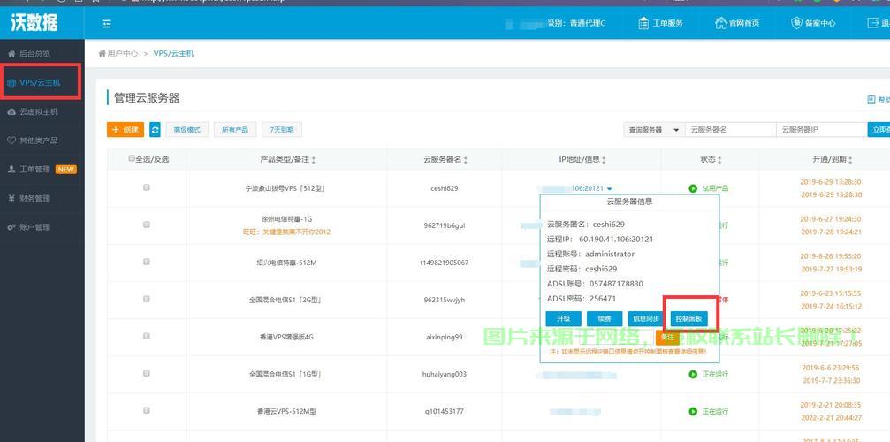Check the 徐州电信特惠-1G row checkbox
890x442 pixels.
pos(147,225)
